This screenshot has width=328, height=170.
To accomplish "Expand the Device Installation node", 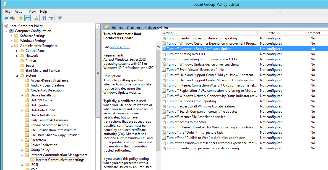I will point(22,96).
